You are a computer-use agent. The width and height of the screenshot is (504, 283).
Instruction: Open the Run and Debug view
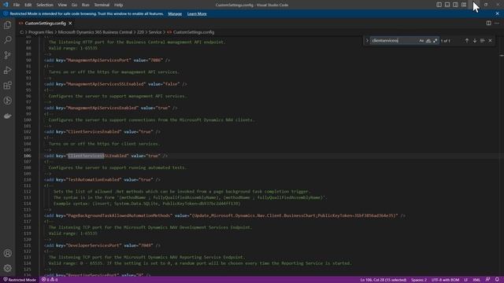(x=7, y=70)
